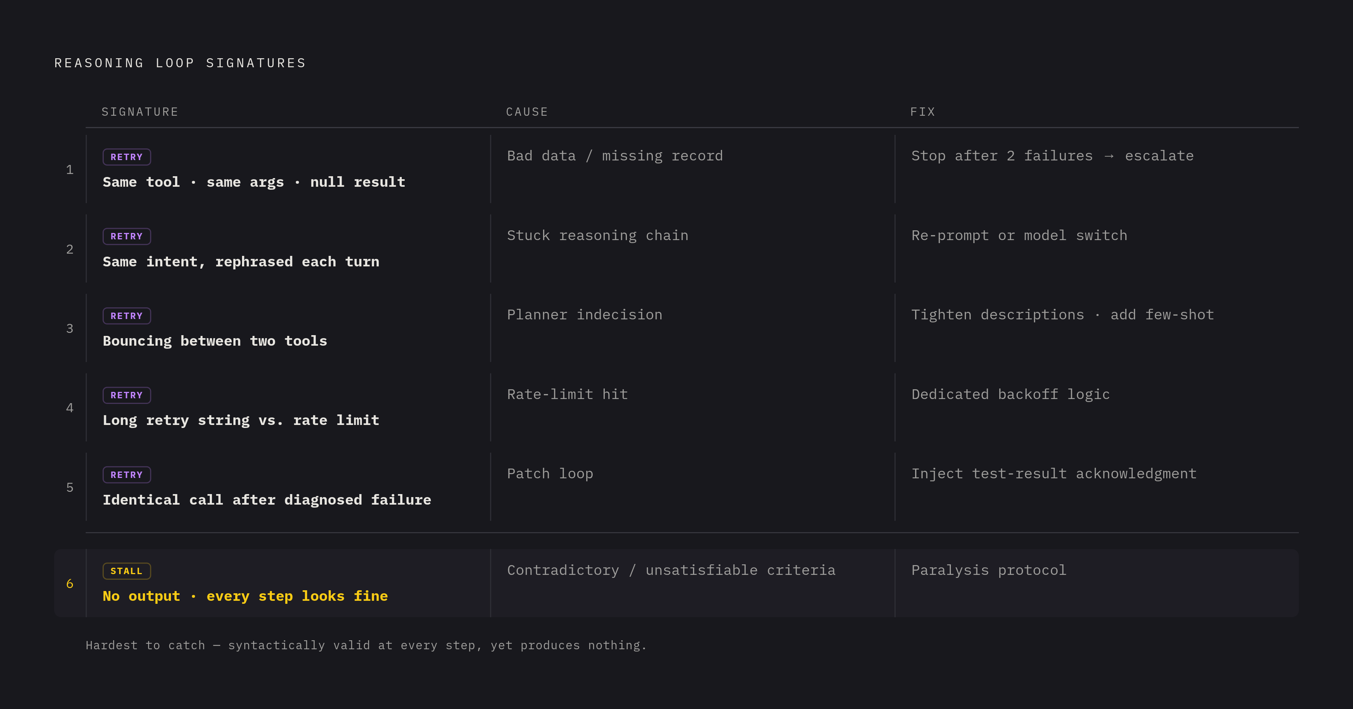Image resolution: width=1353 pixels, height=709 pixels.
Task: Click 'Dedicated backoff logic' fix text
Action: tap(1011, 395)
